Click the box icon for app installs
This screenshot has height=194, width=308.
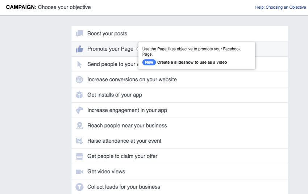click(79, 95)
